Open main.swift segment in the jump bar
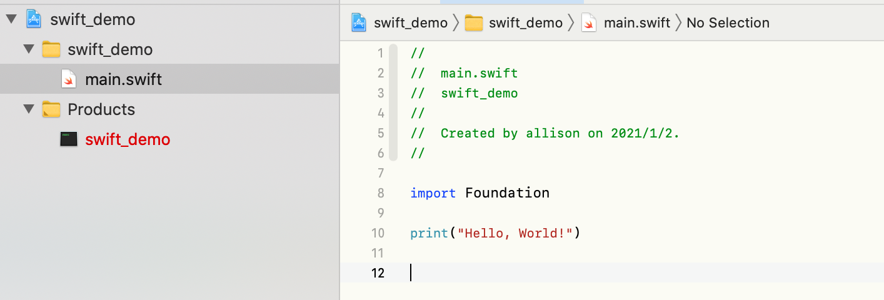Image resolution: width=884 pixels, height=300 pixels. pyautogui.click(x=637, y=23)
